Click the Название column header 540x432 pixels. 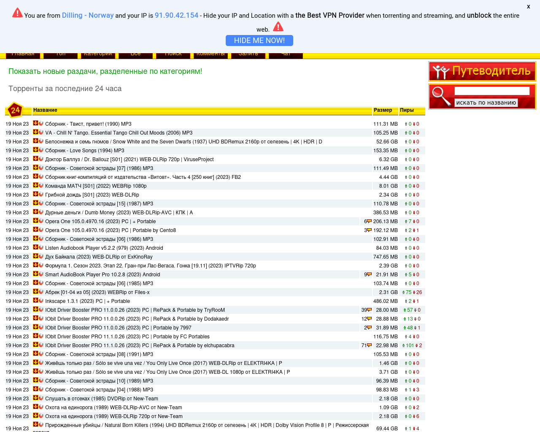click(x=45, y=110)
